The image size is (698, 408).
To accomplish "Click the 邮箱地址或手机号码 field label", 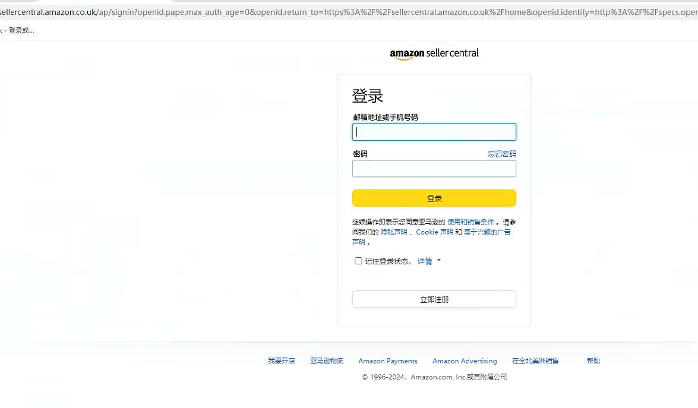I will tap(386, 118).
